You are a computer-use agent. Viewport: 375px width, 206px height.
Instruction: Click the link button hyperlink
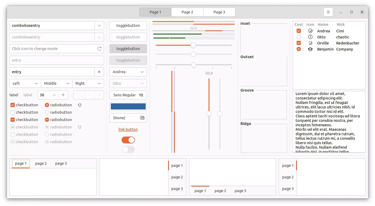click(x=128, y=129)
